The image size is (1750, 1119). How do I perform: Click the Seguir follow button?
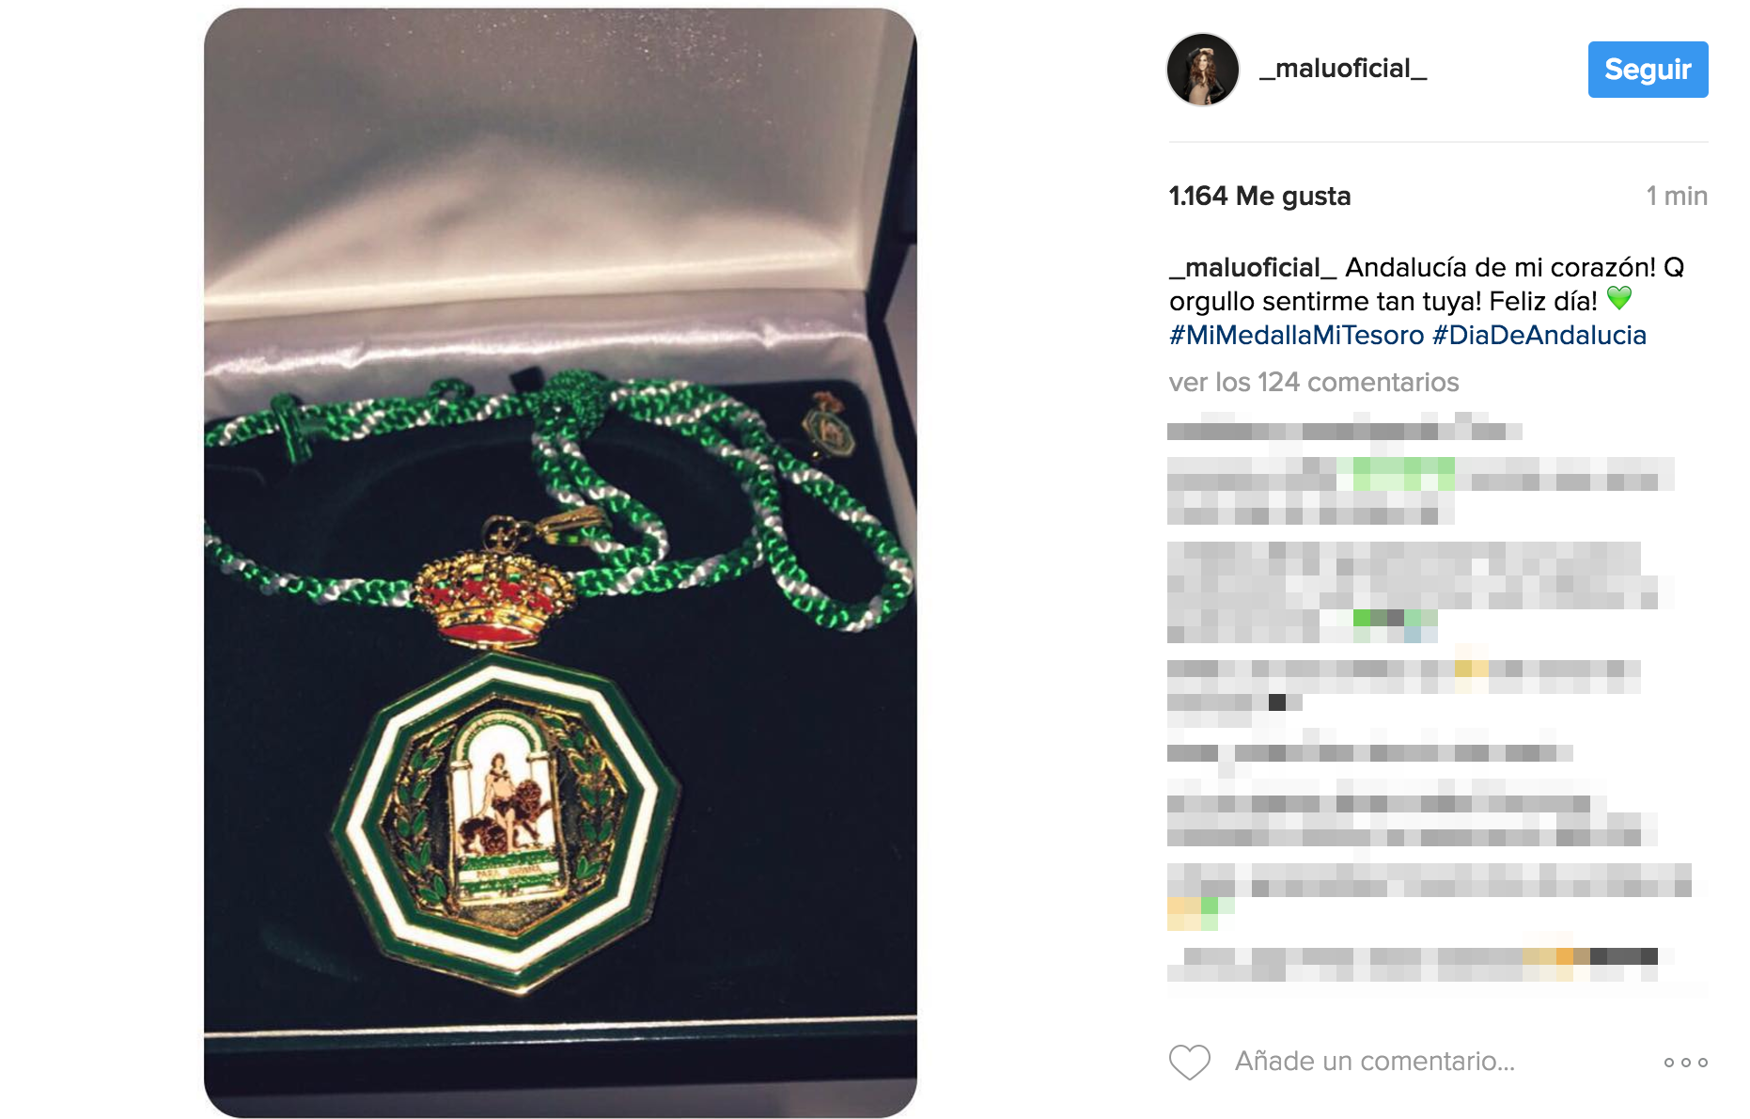pyautogui.click(x=1648, y=70)
